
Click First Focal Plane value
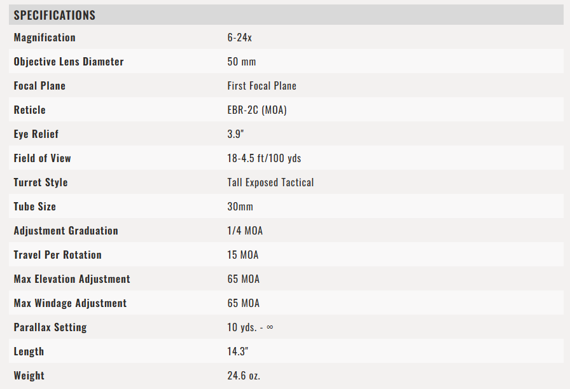(x=261, y=86)
